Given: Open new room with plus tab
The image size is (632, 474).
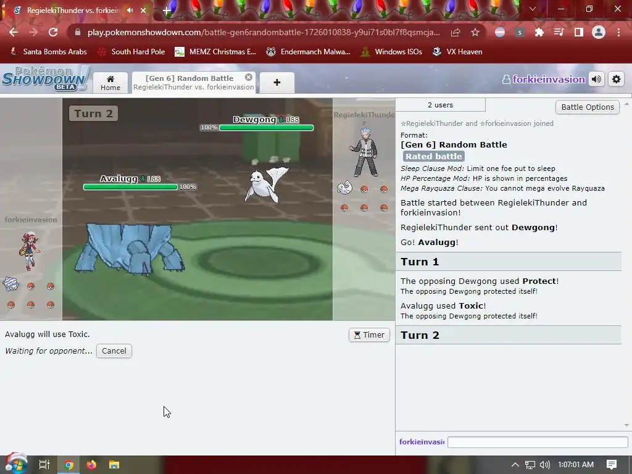Looking at the screenshot, I should point(277,83).
